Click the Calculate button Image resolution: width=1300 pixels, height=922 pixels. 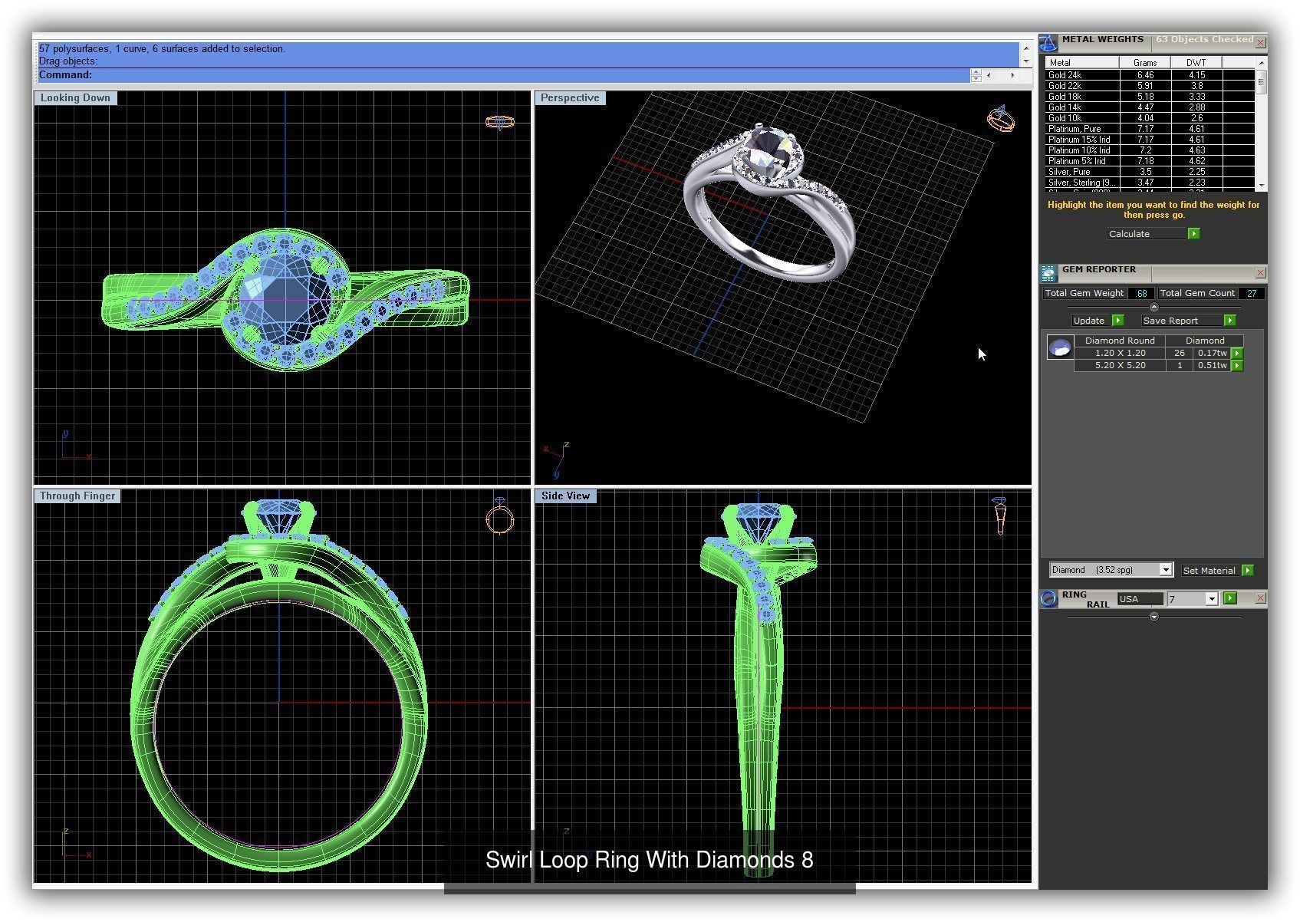click(1147, 234)
